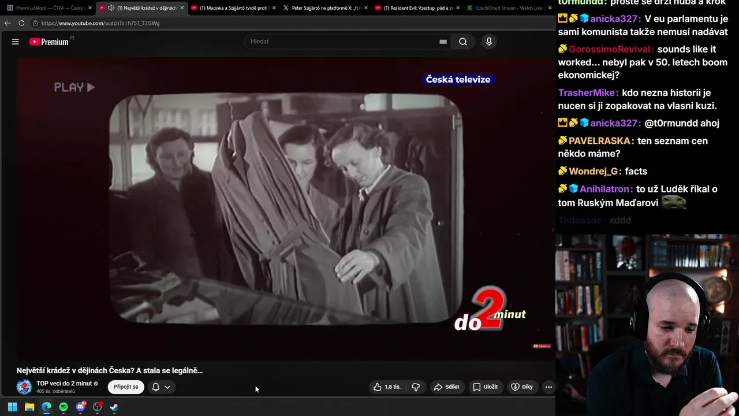739x416 pixels.
Task: Close the Hlavní události ČT24 tab
Action: click(x=90, y=8)
